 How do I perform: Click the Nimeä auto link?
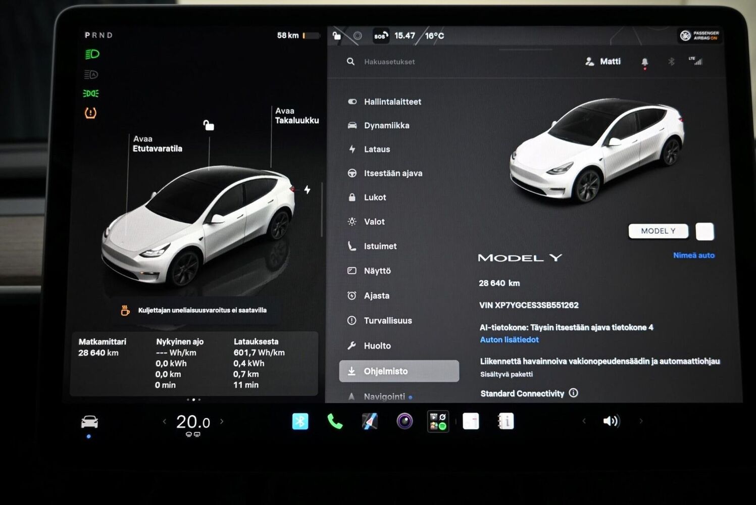694,256
